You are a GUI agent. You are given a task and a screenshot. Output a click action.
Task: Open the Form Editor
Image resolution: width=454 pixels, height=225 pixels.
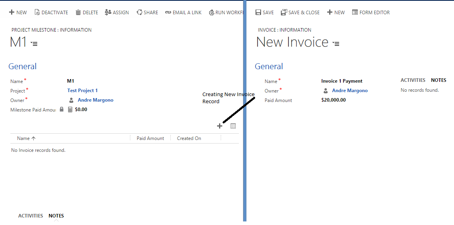371,13
